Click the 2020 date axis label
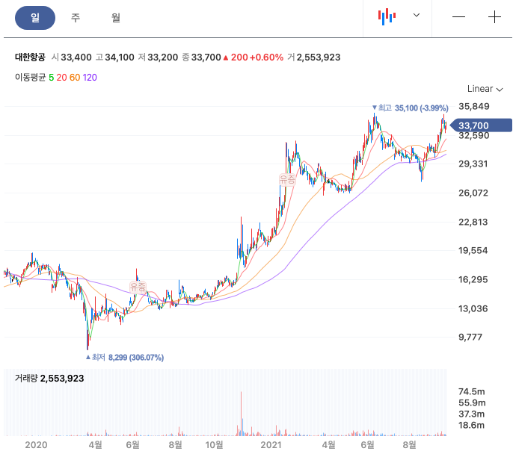This screenshot has width=513, height=457. [x=36, y=445]
